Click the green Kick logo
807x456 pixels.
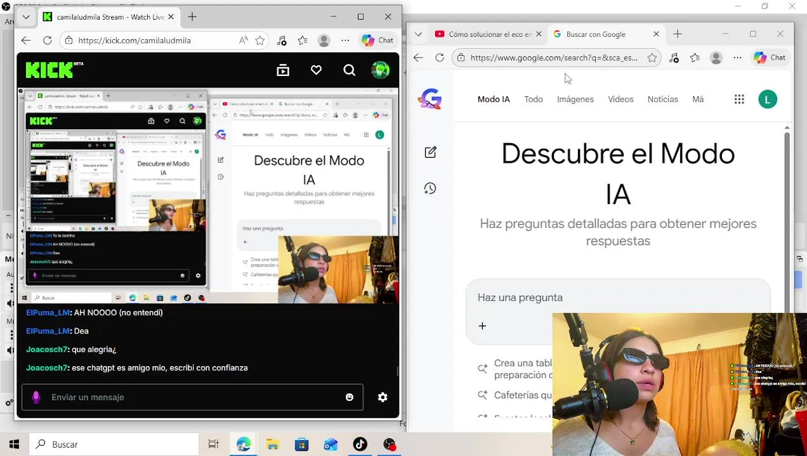pyautogui.click(x=50, y=70)
